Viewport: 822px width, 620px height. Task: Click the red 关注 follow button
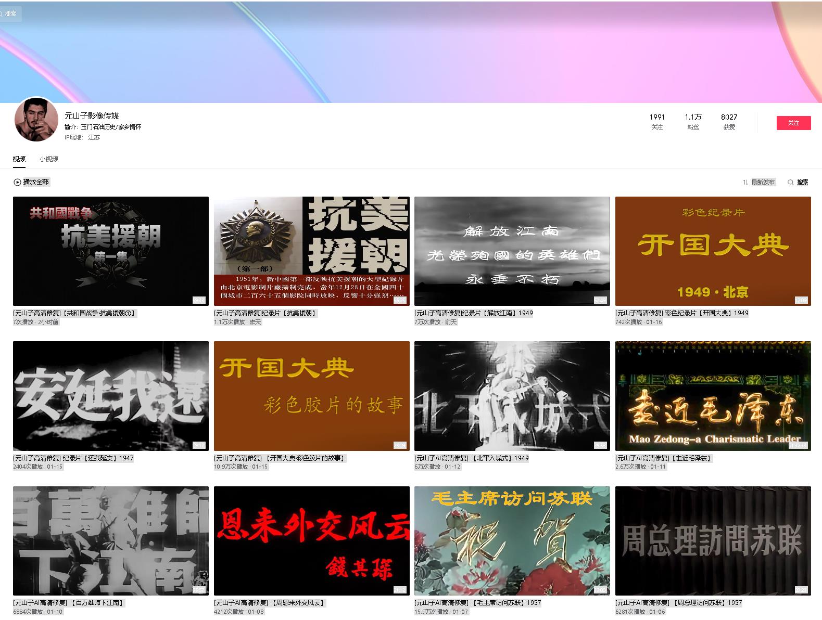pos(793,123)
